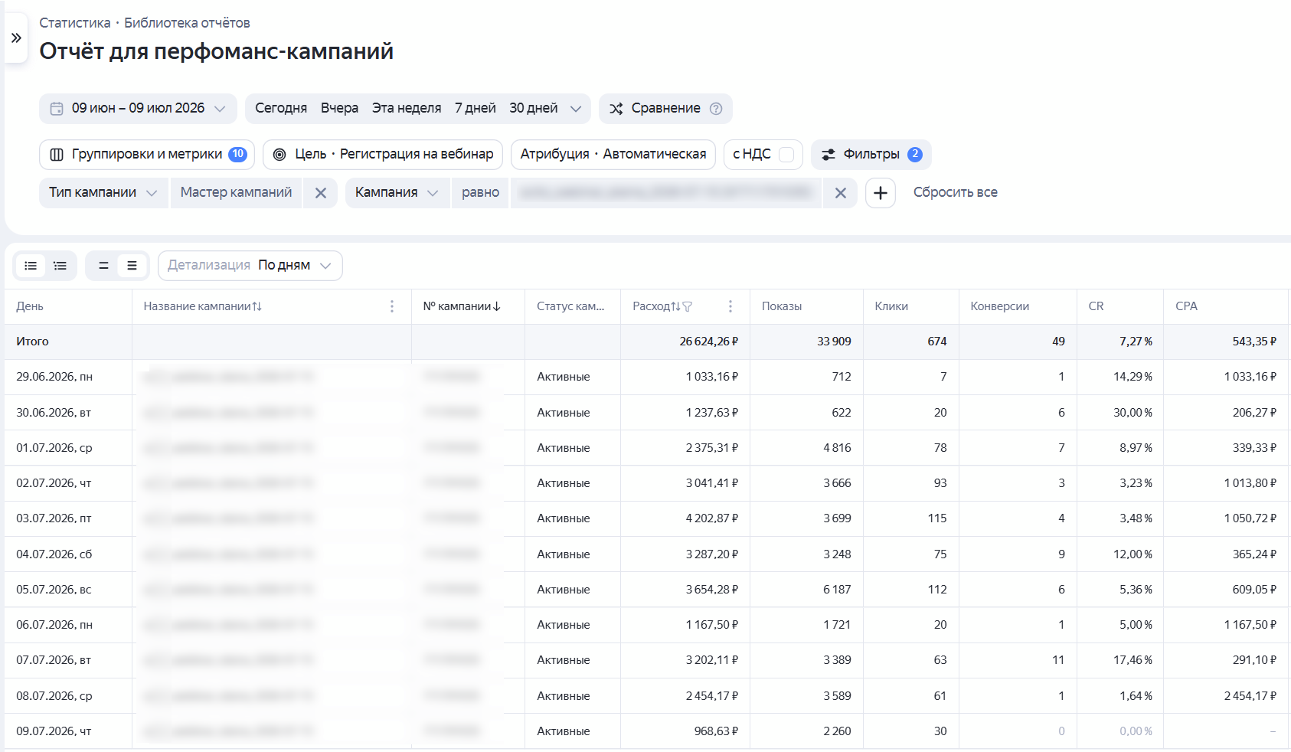Expand the sidebar with the double-chevron icon
The width and height of the screenshot is (1291, 752).
point(16,38)
